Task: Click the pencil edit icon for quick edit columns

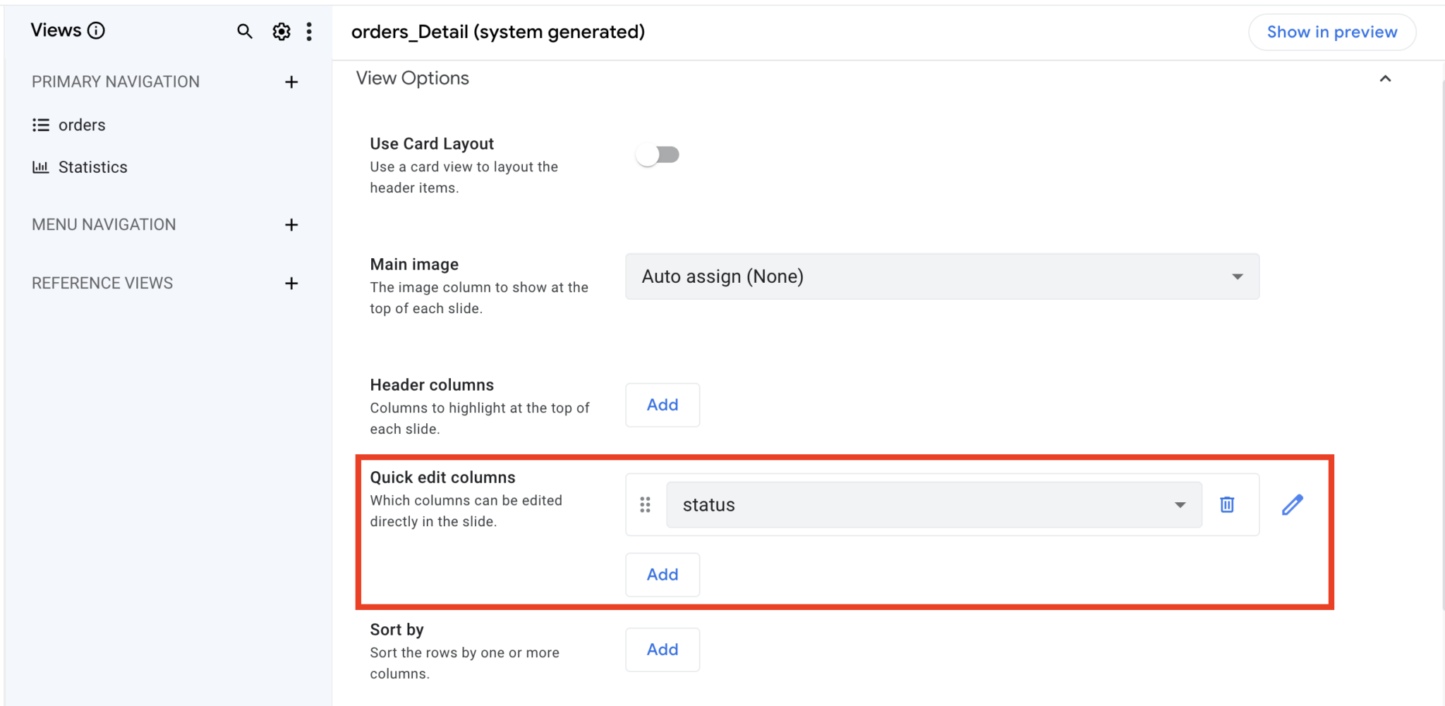Action: (x=1292, y=504)
